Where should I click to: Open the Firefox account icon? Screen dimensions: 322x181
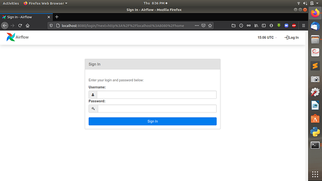pyautogui.click(x=271, y=26)
